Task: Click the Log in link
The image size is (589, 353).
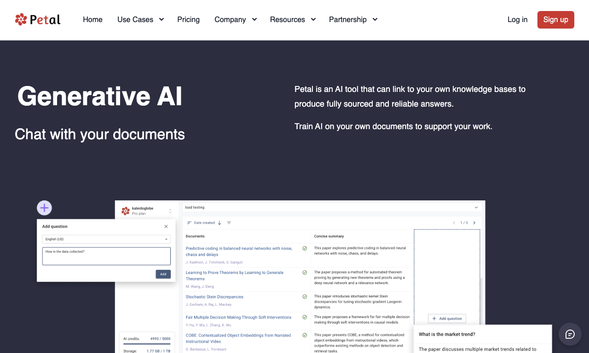Action: 518,19
